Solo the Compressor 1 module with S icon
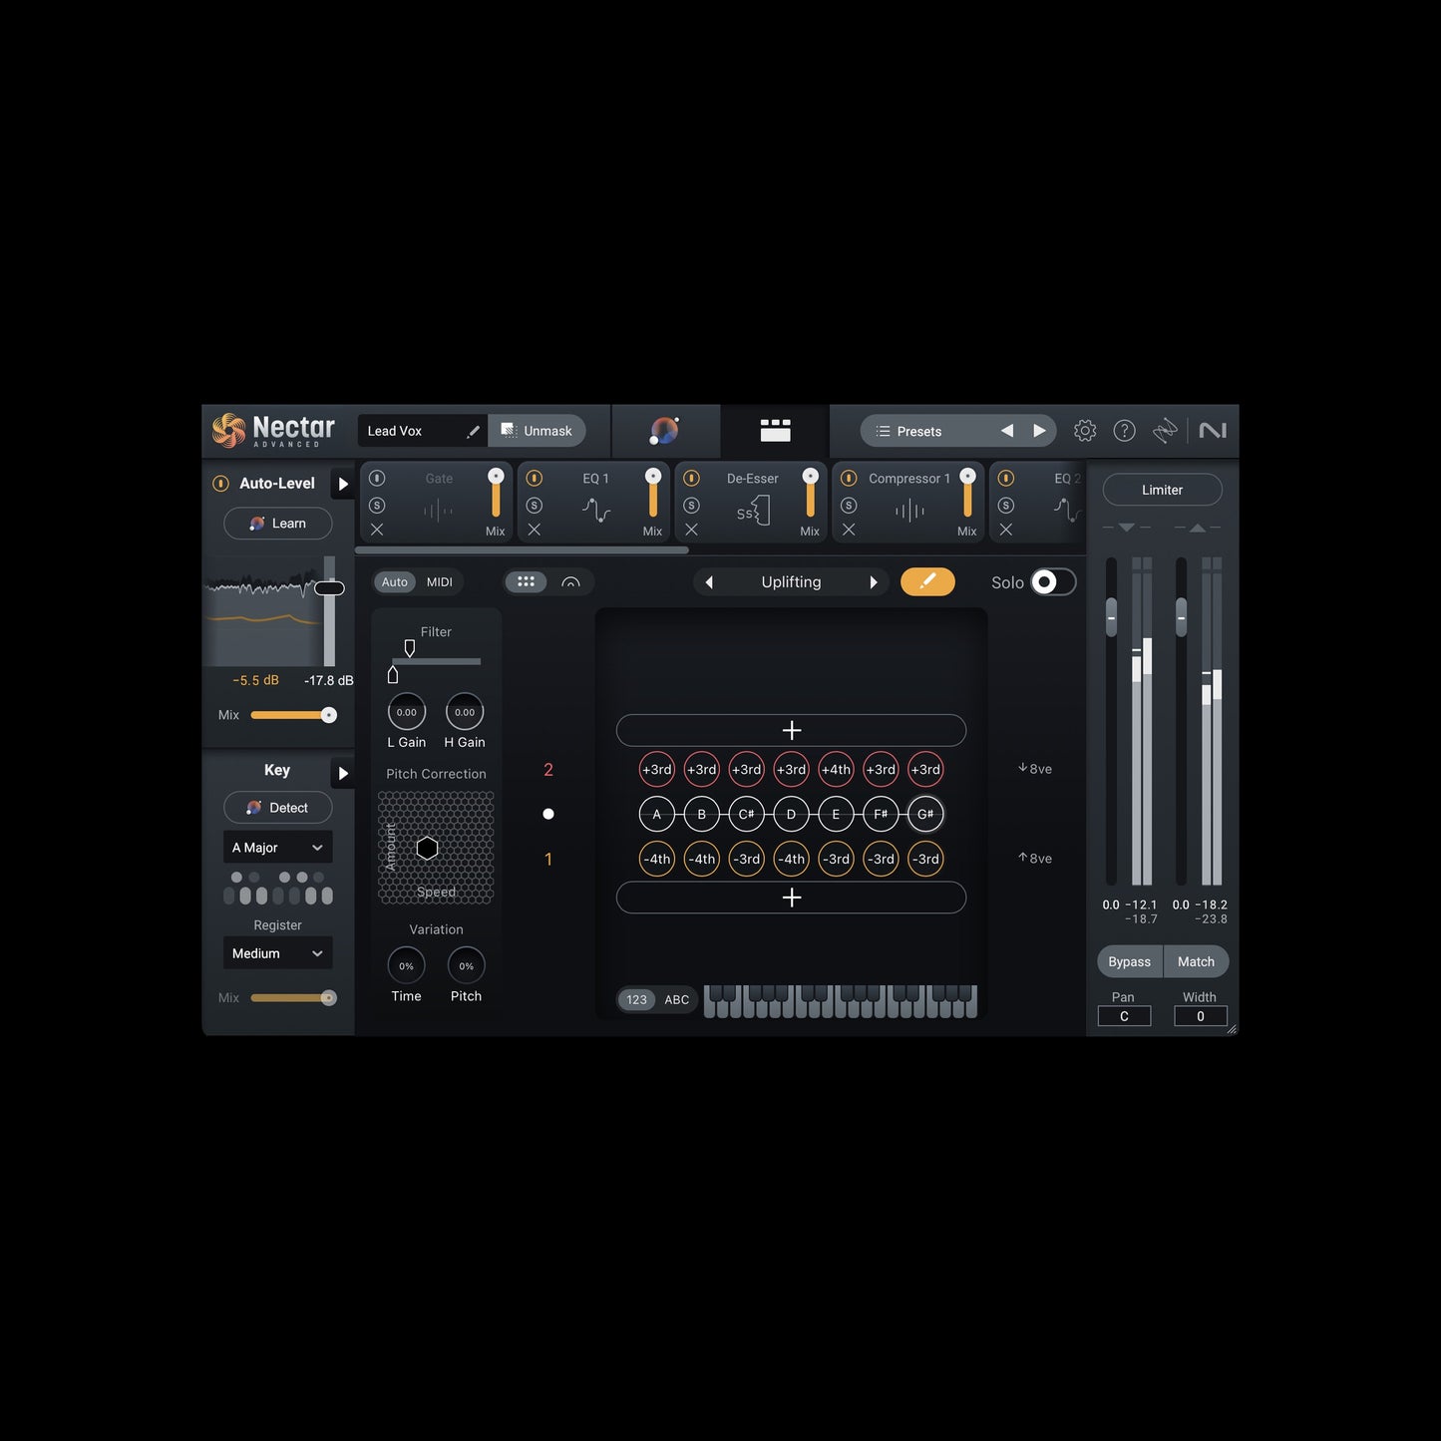The width and height of the screenshot is (1441, 1441). [849, 506]
